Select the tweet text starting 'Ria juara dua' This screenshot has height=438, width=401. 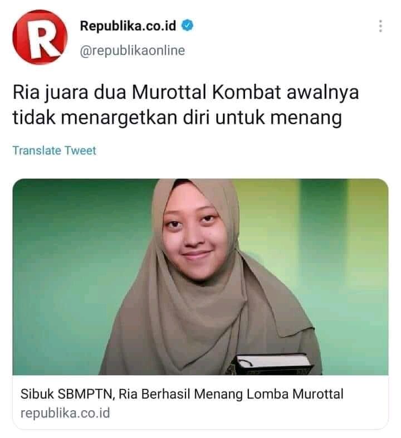pos(185,105)
